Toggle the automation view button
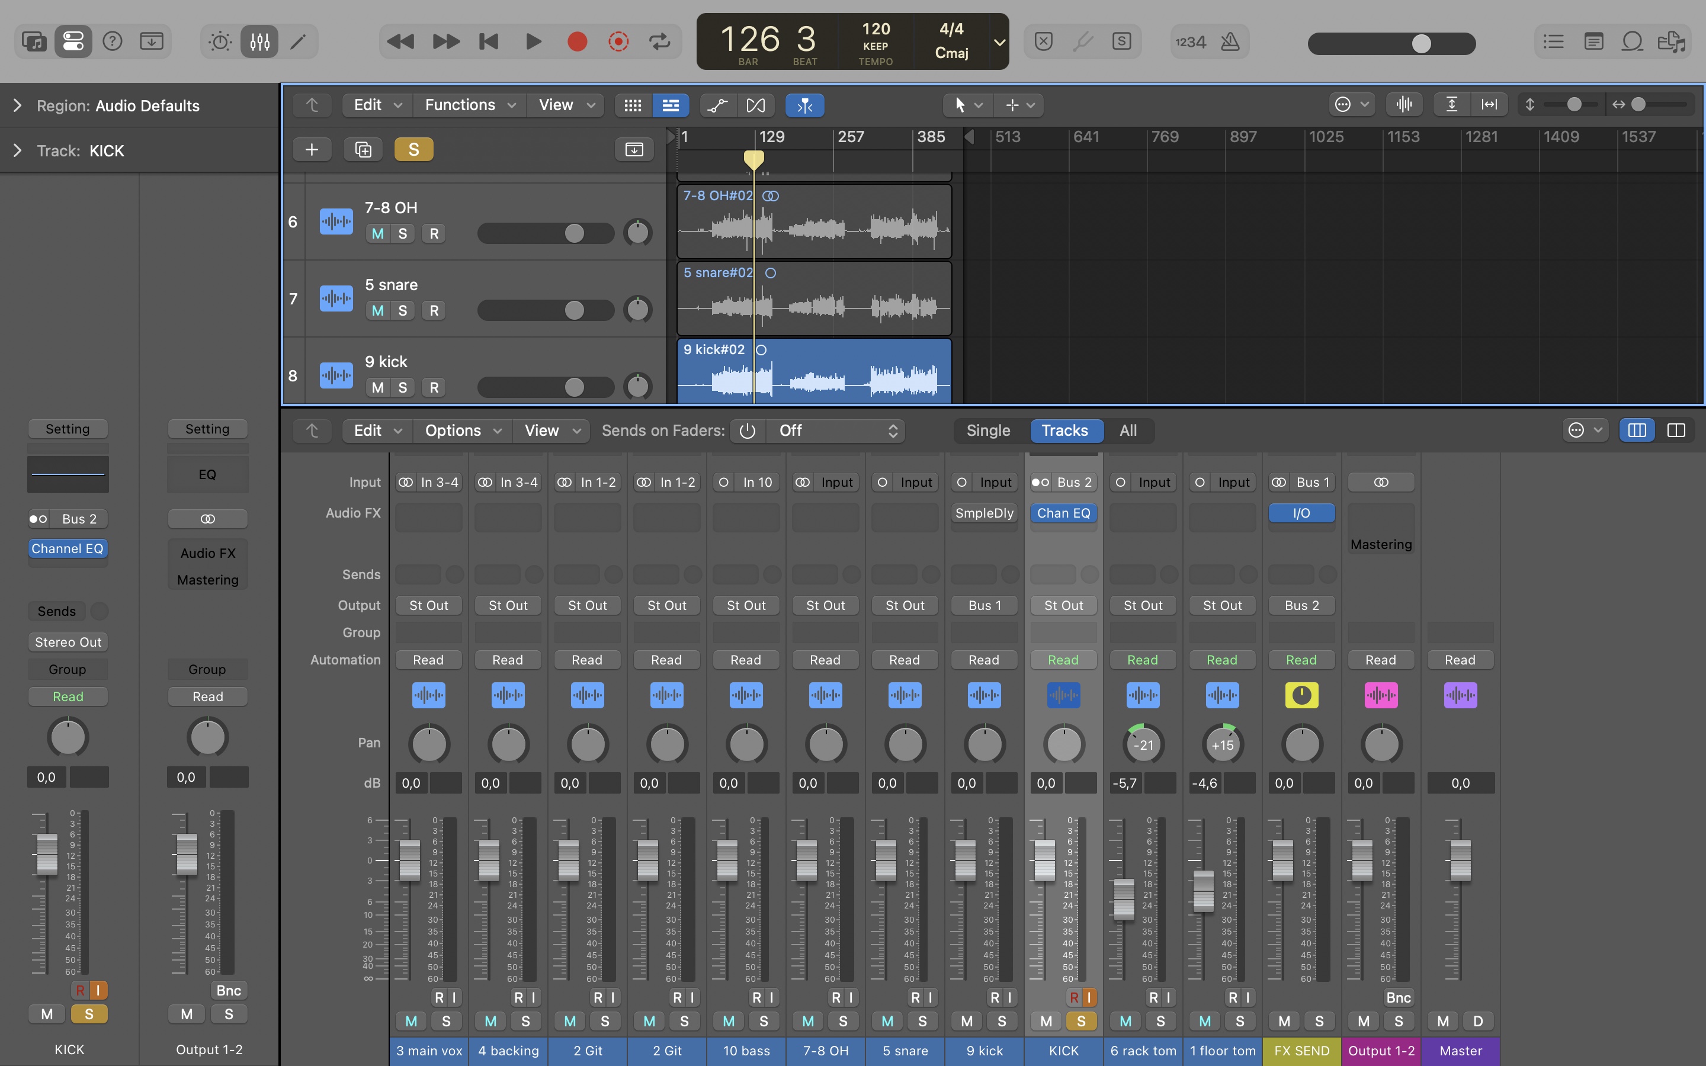The width and height of the screenshot is (1706, 1066). pyautogui.click(x=717, y=105)
